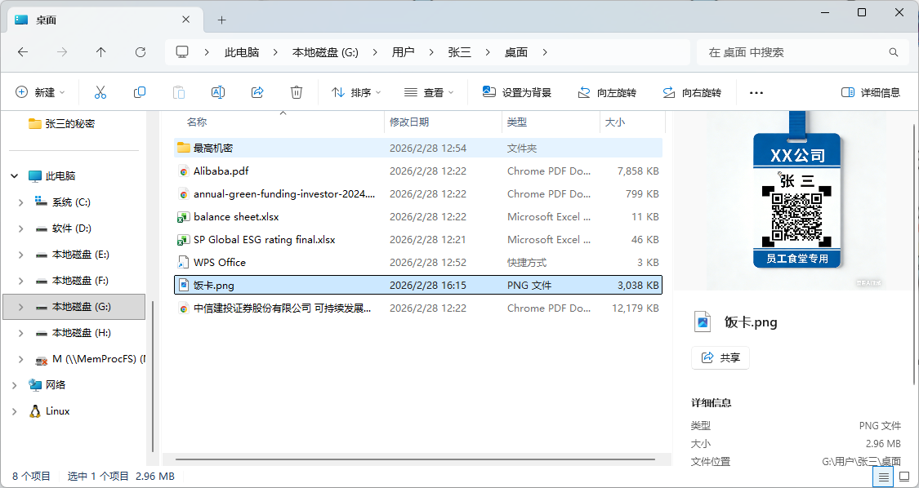
Task: Click the Rename icon in toolbar
Action: [218, 92]
